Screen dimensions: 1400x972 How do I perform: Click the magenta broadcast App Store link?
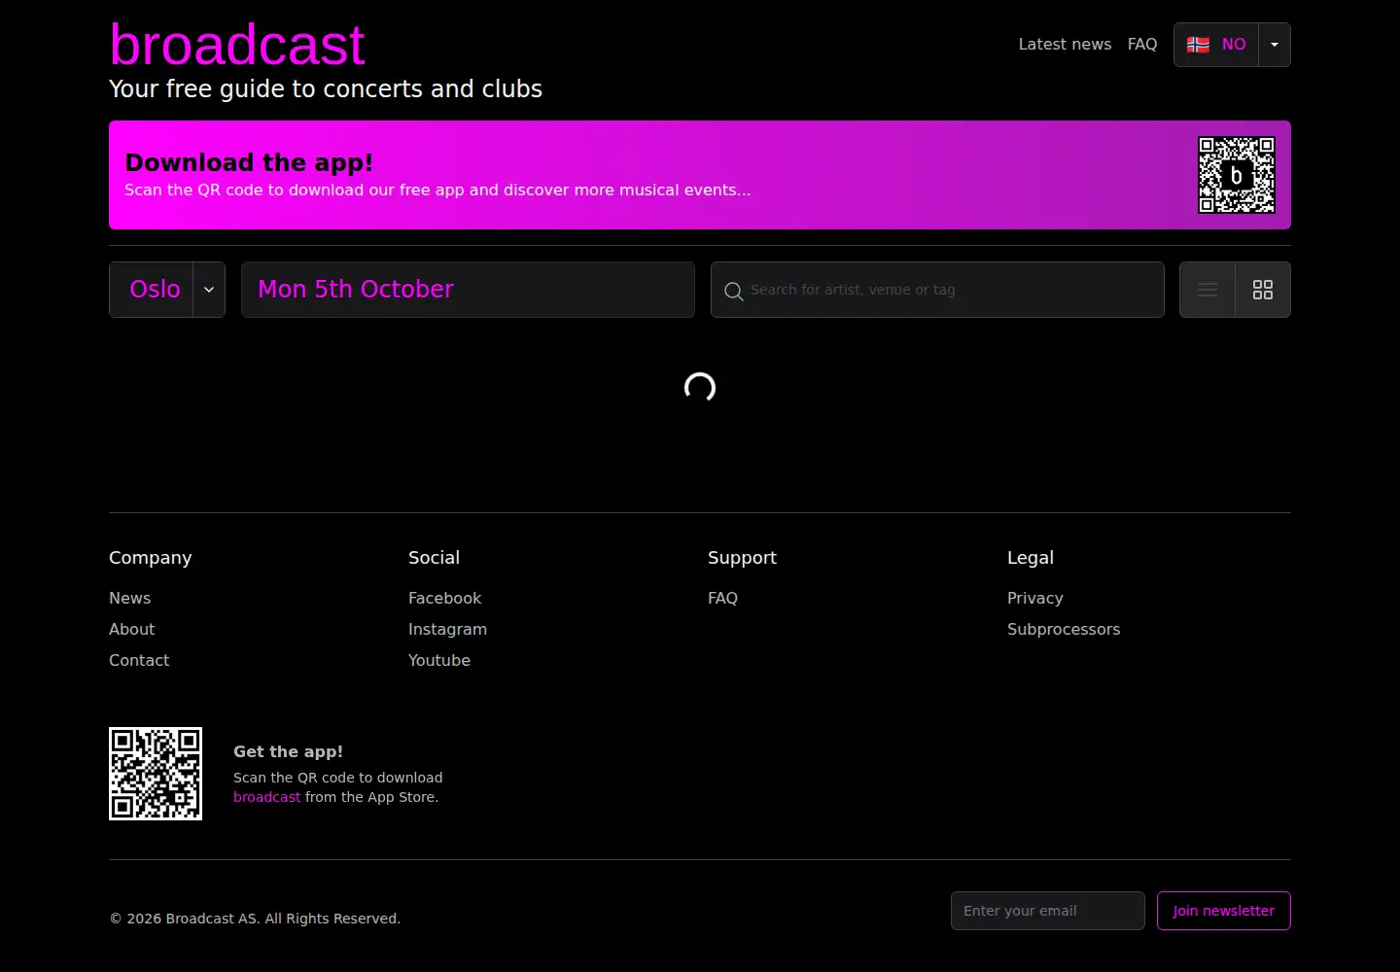pos(267,797)
